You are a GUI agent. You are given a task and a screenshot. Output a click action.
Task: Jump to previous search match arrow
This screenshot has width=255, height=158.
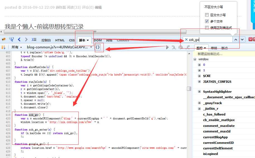click(236, 39)
